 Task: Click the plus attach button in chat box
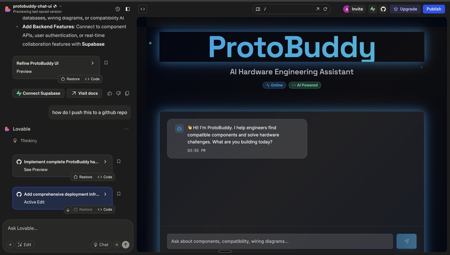(11, 244)
